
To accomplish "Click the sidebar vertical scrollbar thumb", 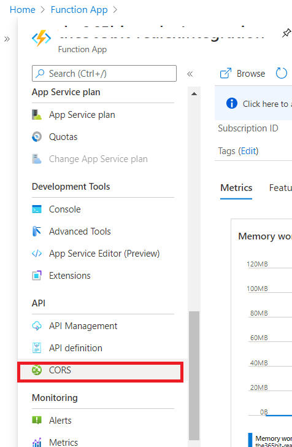I will (194, 376).
